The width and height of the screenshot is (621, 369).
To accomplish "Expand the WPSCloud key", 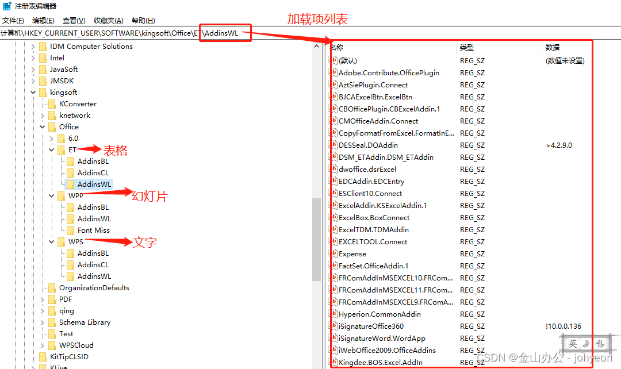I will [43, 345].
